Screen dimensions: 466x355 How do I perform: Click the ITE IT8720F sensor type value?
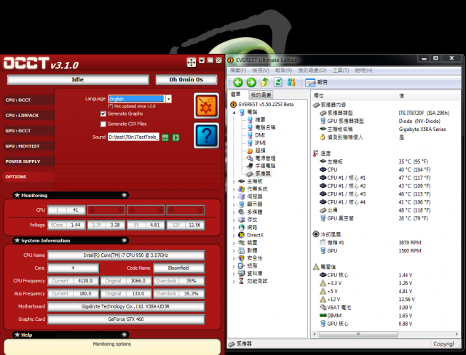[x=424, y=113]
